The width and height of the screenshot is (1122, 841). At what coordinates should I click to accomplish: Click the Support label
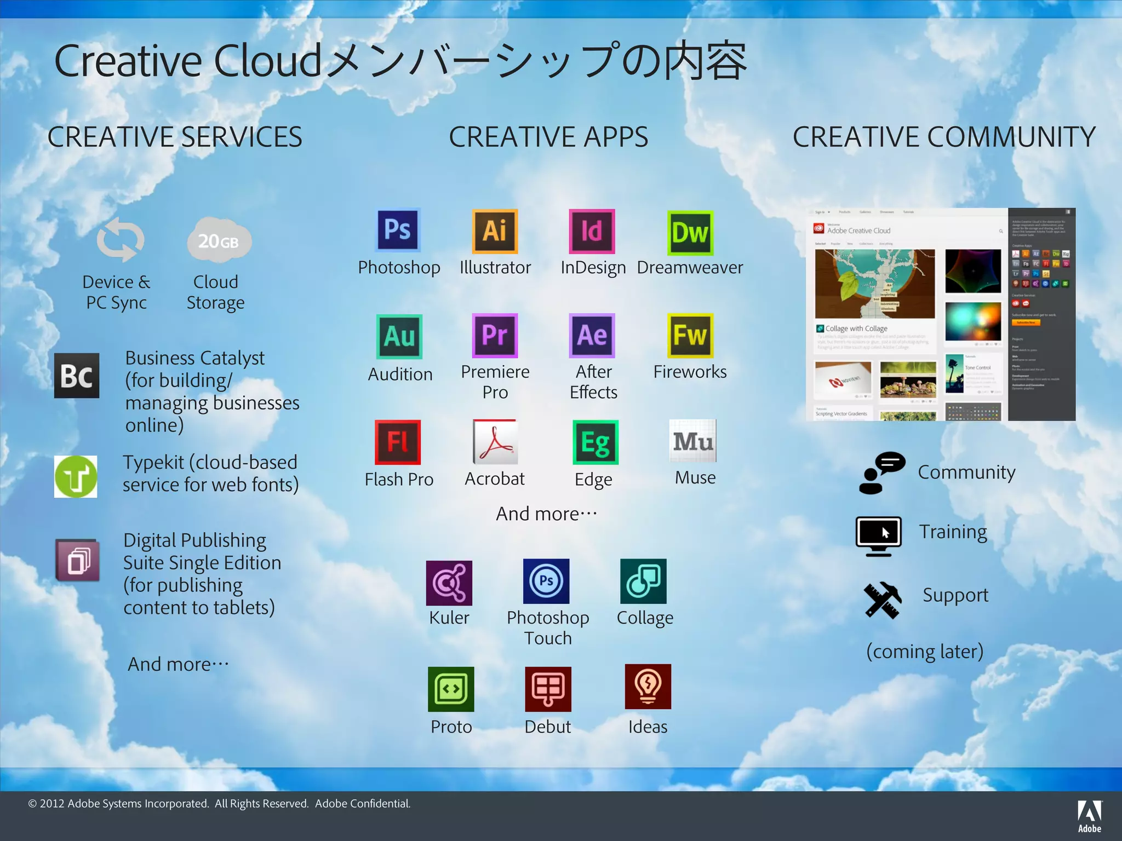955,595
